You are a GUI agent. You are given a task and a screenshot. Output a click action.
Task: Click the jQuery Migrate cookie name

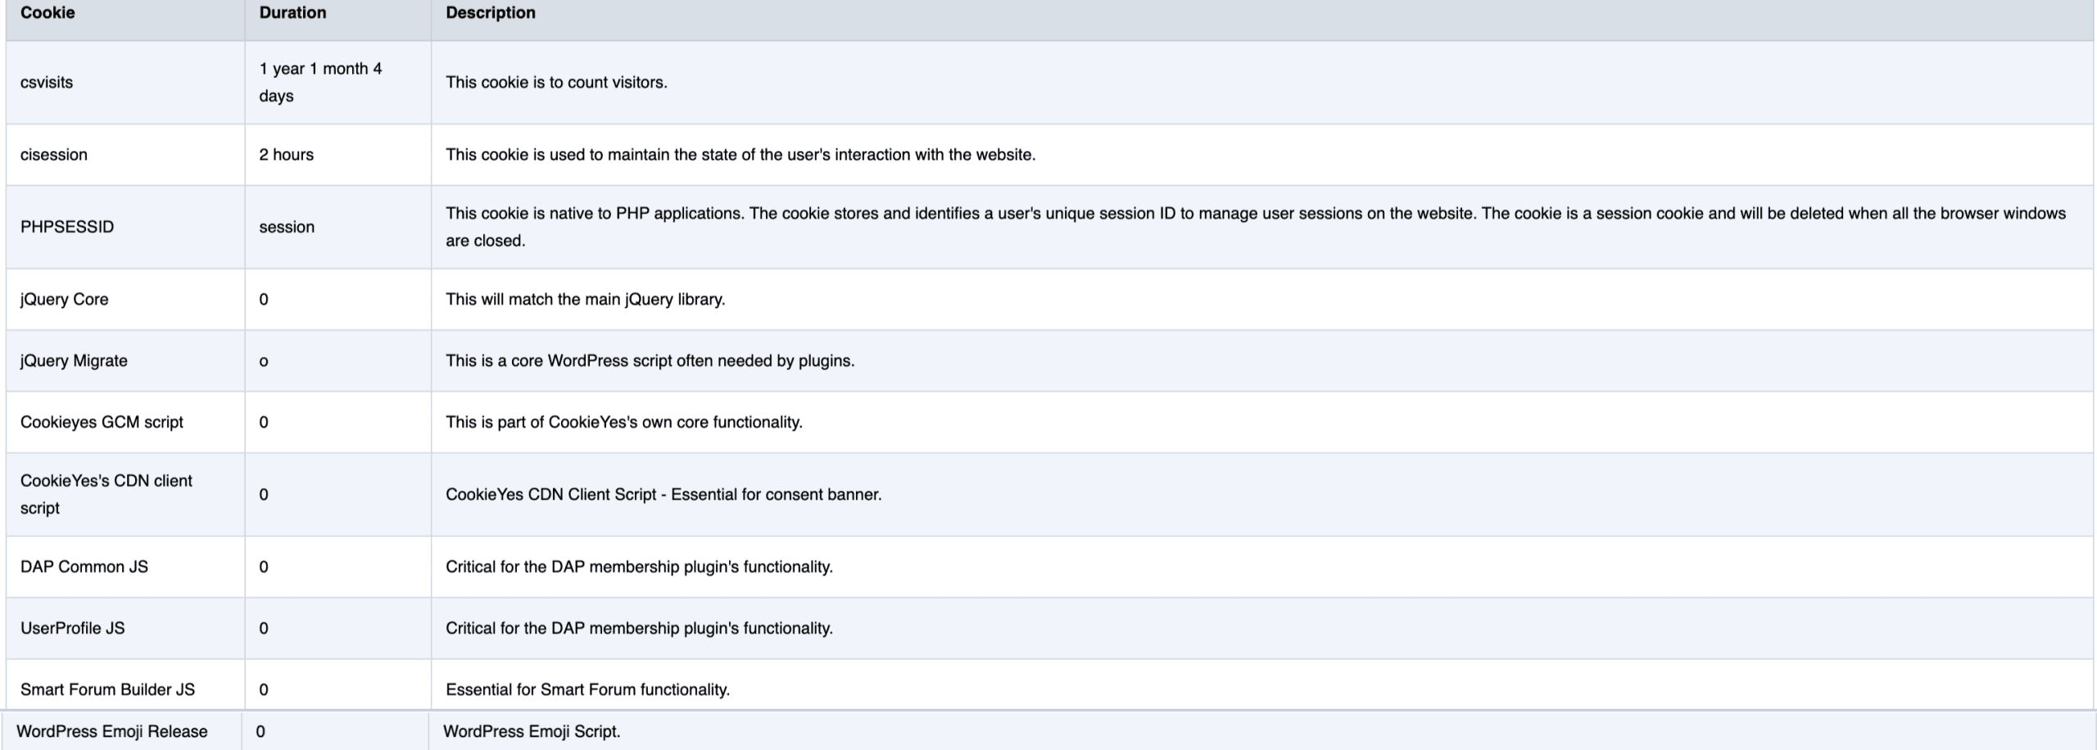(74, 361)
